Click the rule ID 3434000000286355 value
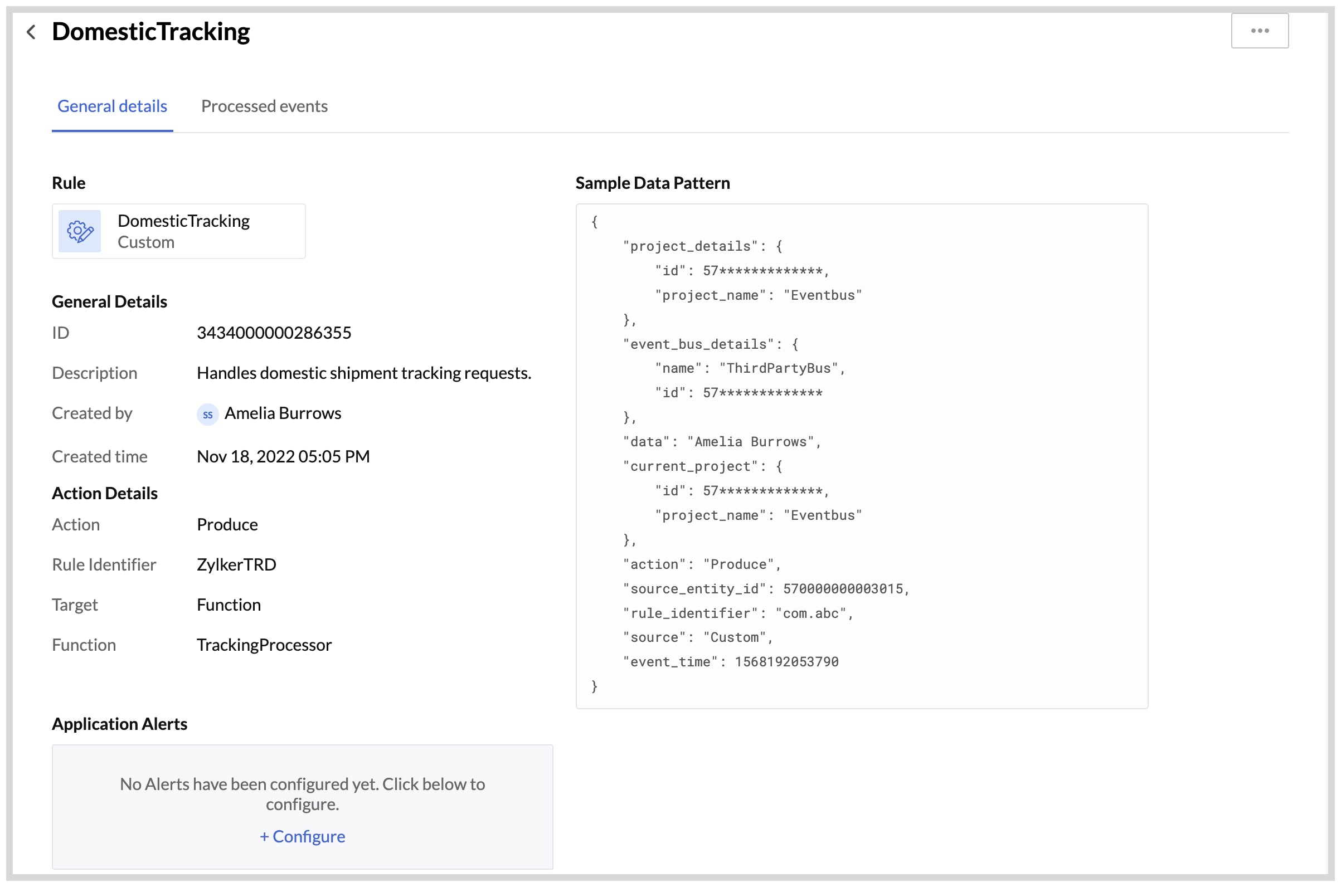The height and width of the screenshot is (887, 1341). point(274,333)
